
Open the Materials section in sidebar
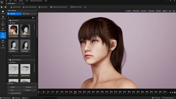3,29
